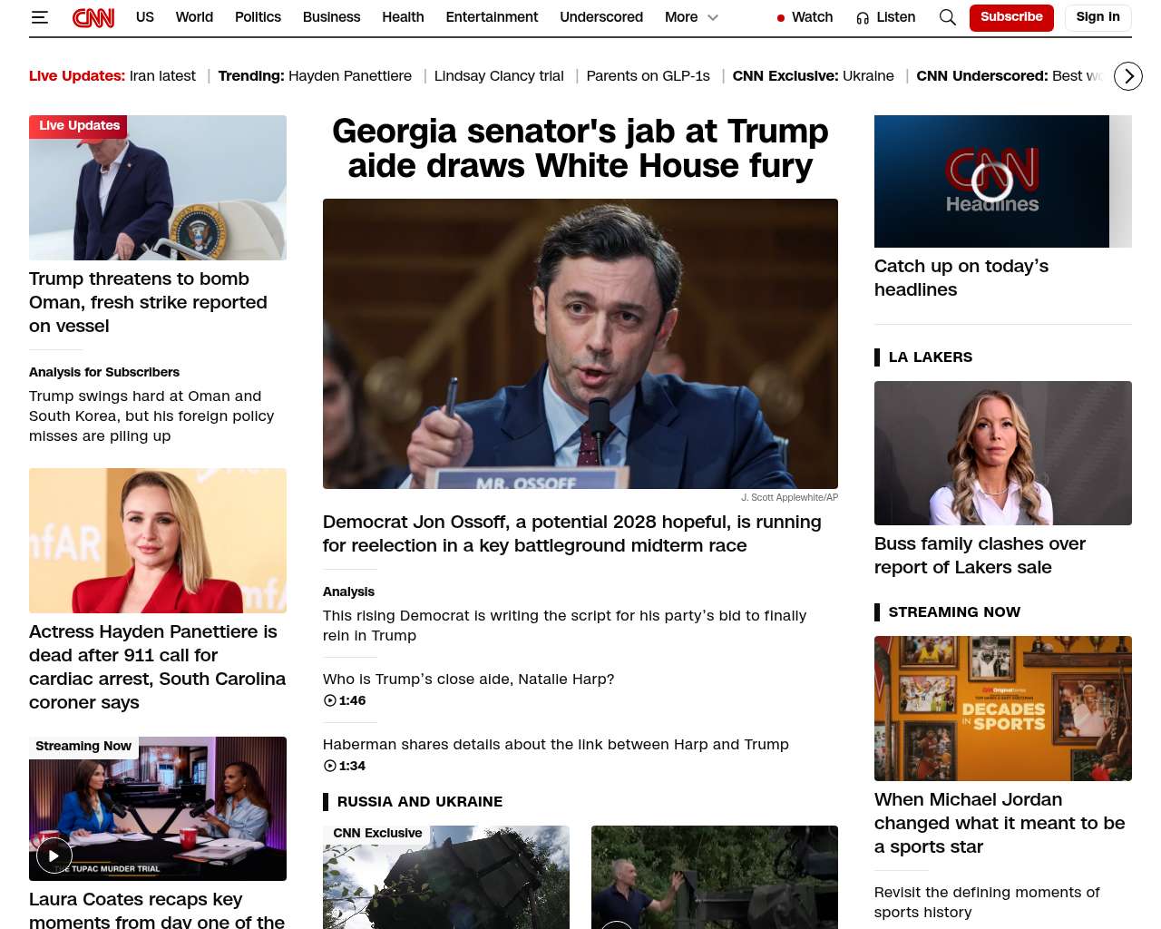Play the Tupac murder trial video
Viewport: 1161px width, 929px height.
(54, 856)
